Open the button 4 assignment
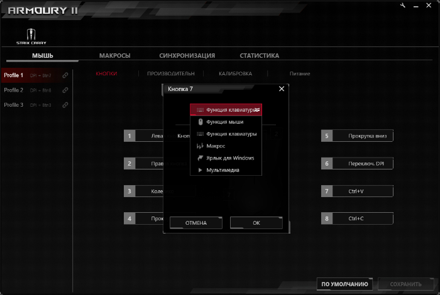 [143, 218]
